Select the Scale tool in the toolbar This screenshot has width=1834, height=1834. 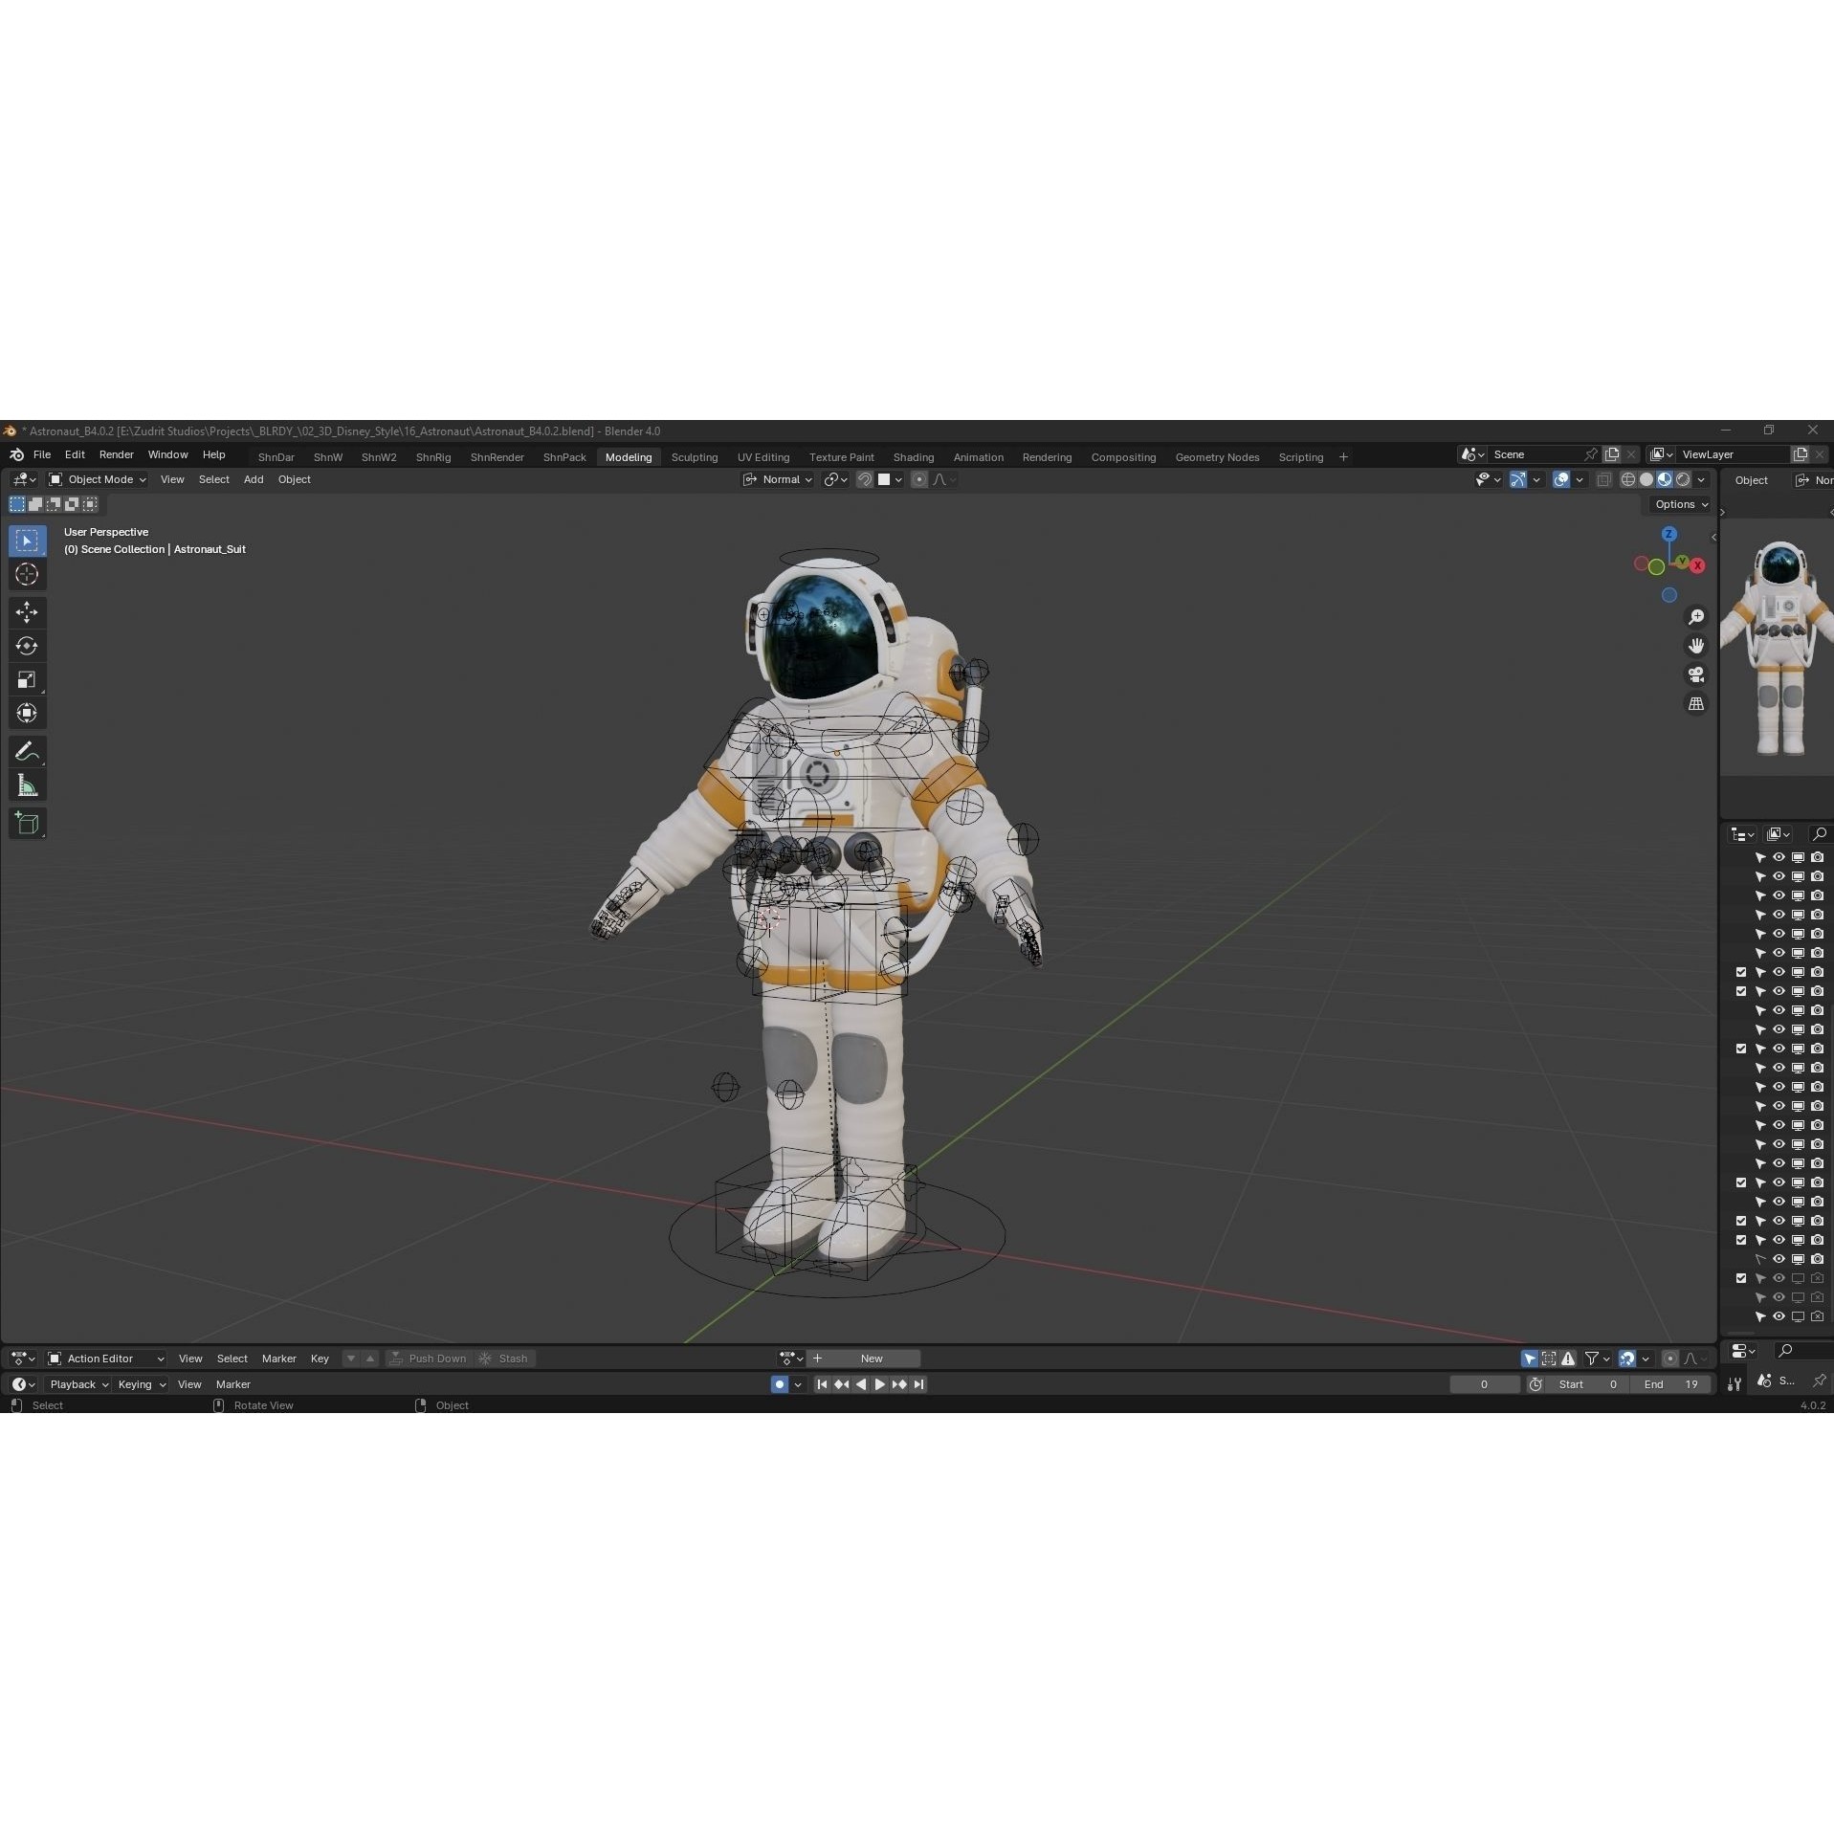[x=27, y=679]
